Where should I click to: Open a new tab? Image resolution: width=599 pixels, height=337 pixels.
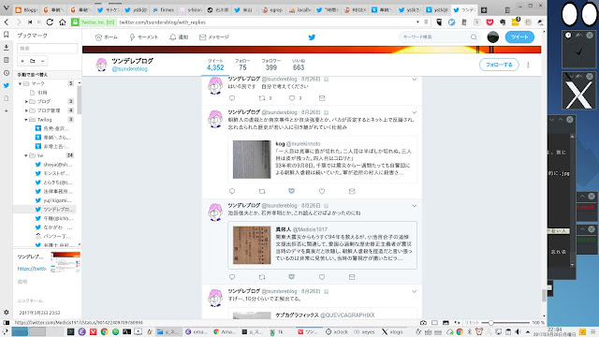(484, 10)
